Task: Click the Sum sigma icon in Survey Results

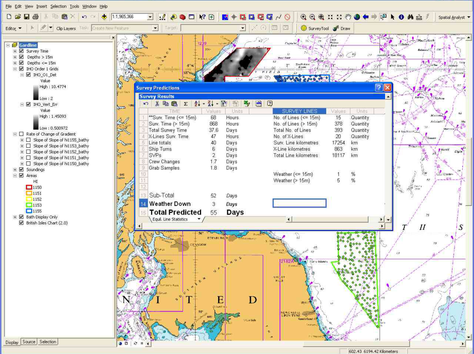Action: 185,104
